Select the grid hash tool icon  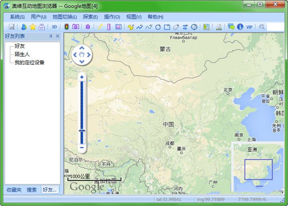tap(185, 27)
